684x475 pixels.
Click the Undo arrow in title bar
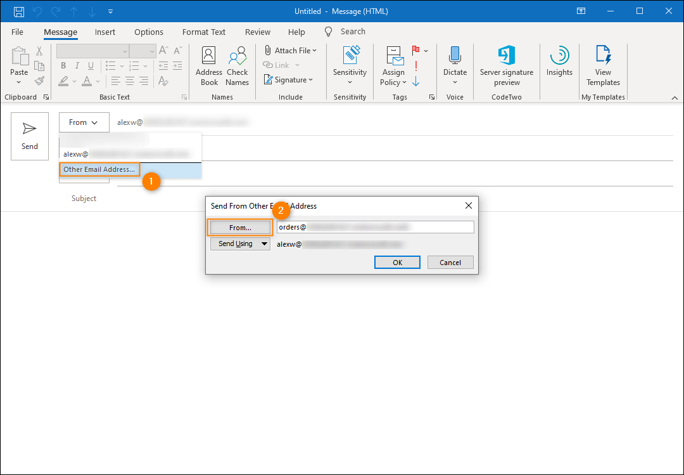(37, 11)
